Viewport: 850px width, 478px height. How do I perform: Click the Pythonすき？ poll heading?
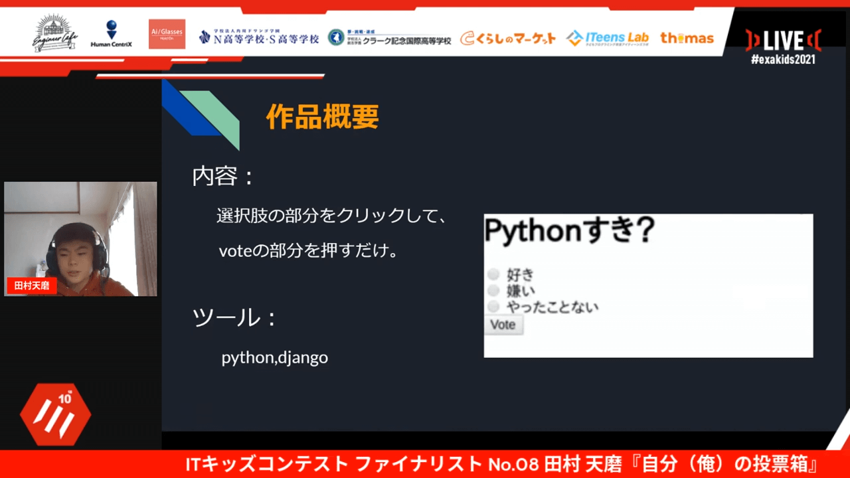click(569, 231)
